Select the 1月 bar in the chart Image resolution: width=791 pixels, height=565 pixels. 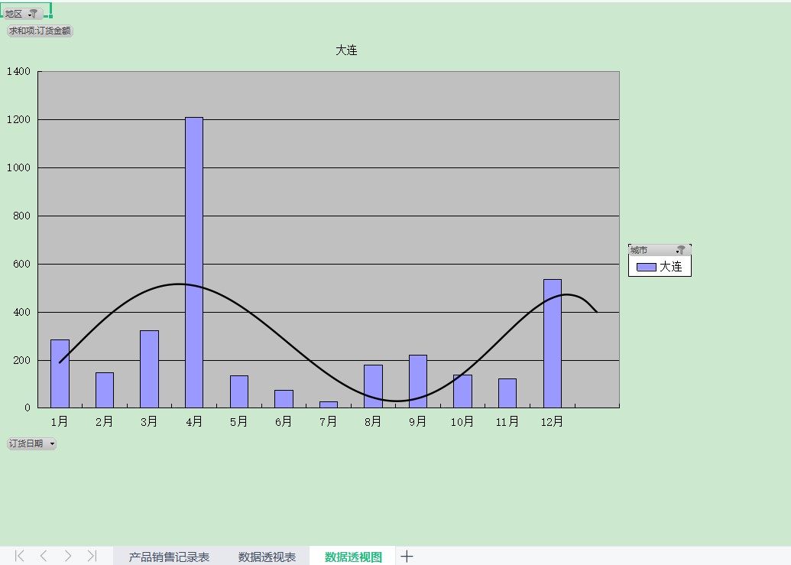tap(60, 375)
